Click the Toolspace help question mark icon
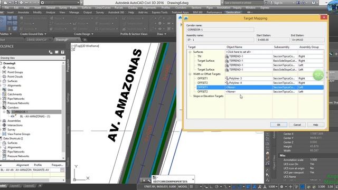338x190 pixels. (62, 52)
